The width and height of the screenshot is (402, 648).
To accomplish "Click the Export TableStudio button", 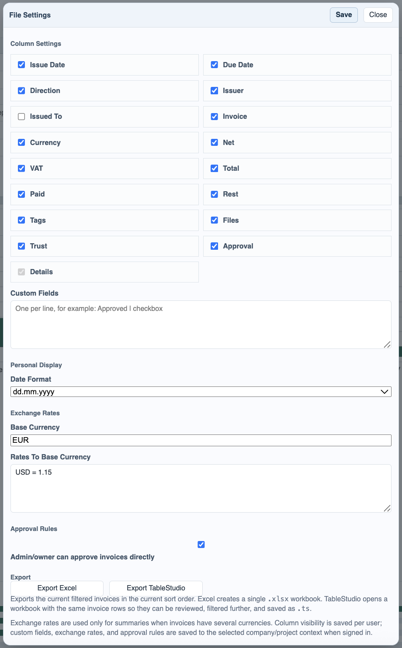I will [156, 588].
